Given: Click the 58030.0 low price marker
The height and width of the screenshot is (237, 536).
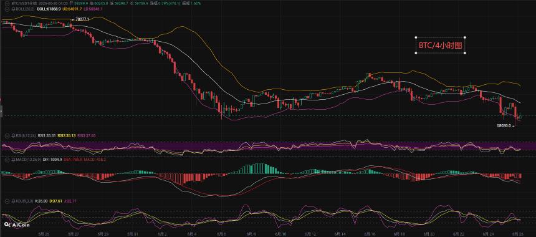Looking at the screenshot, I should coord(504,125).
